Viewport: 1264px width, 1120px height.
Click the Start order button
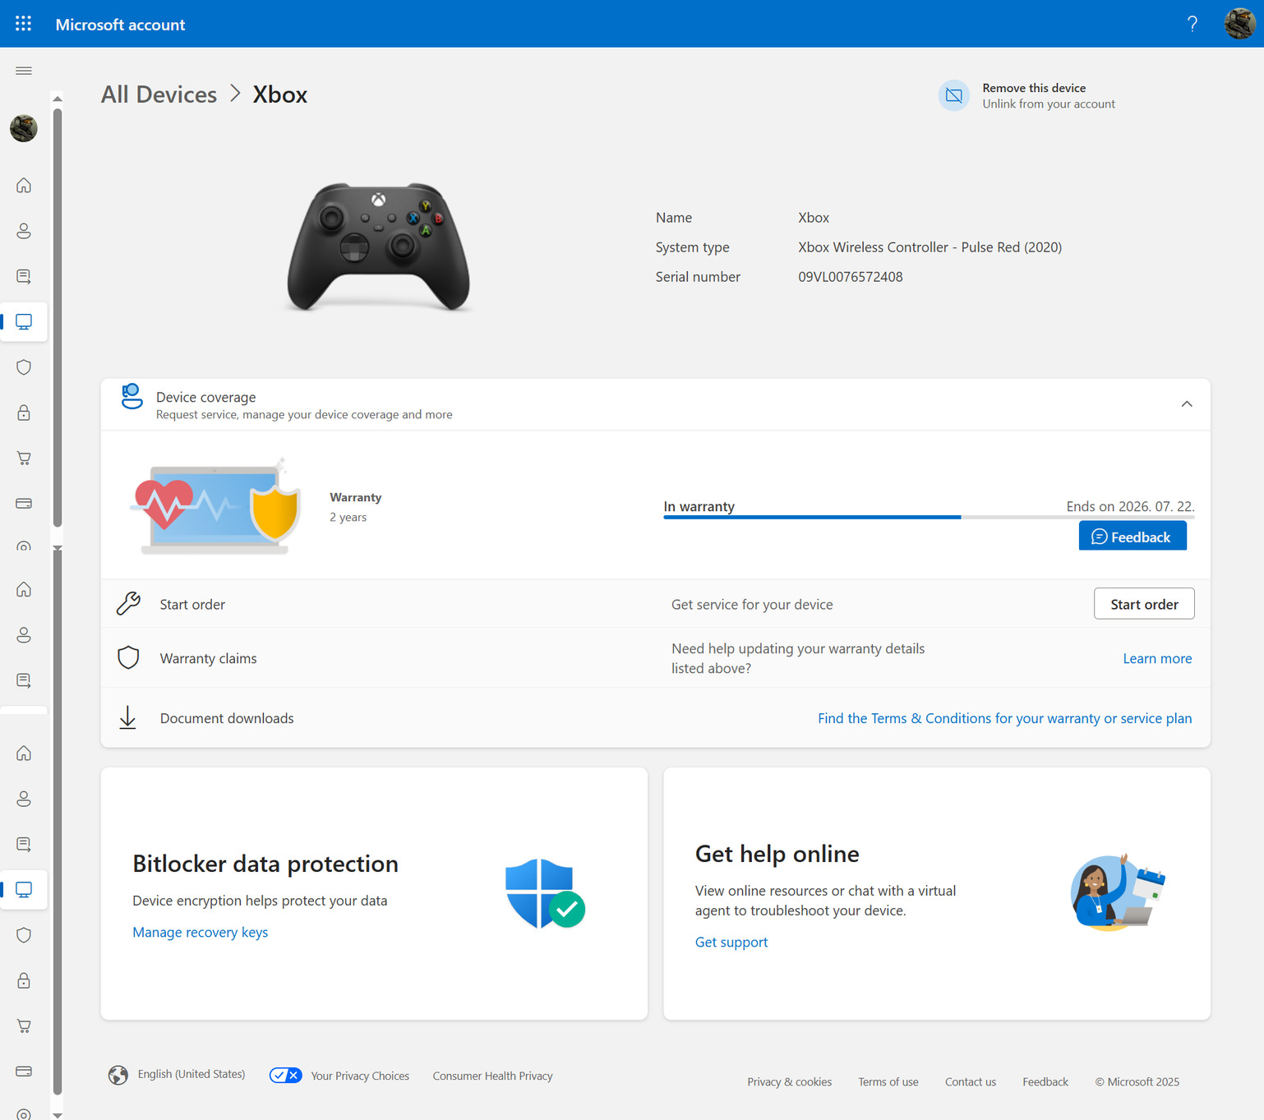coord(1144,604)
